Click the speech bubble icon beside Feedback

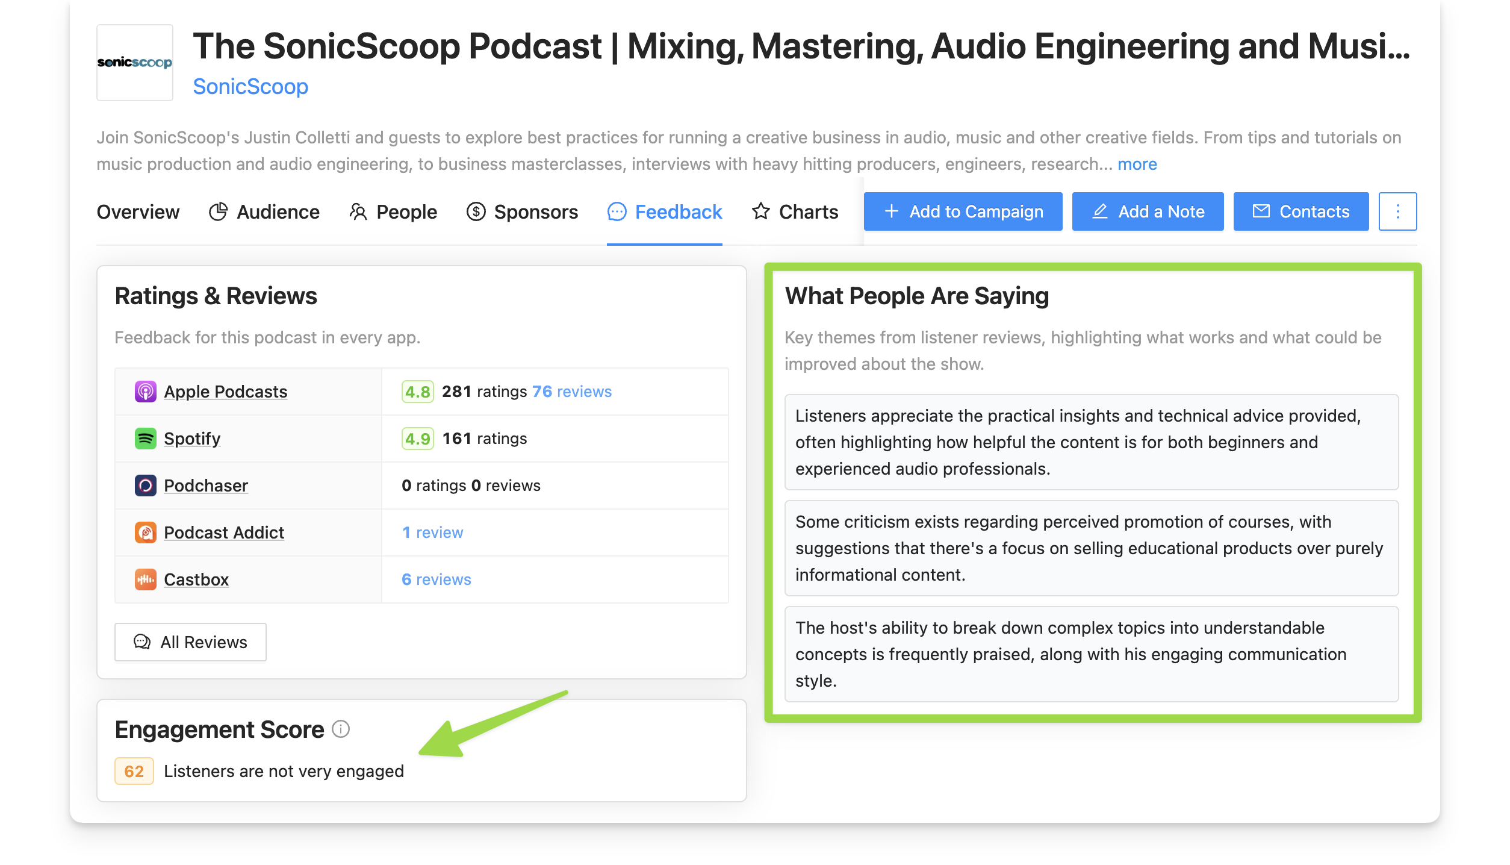click(616, 212)
